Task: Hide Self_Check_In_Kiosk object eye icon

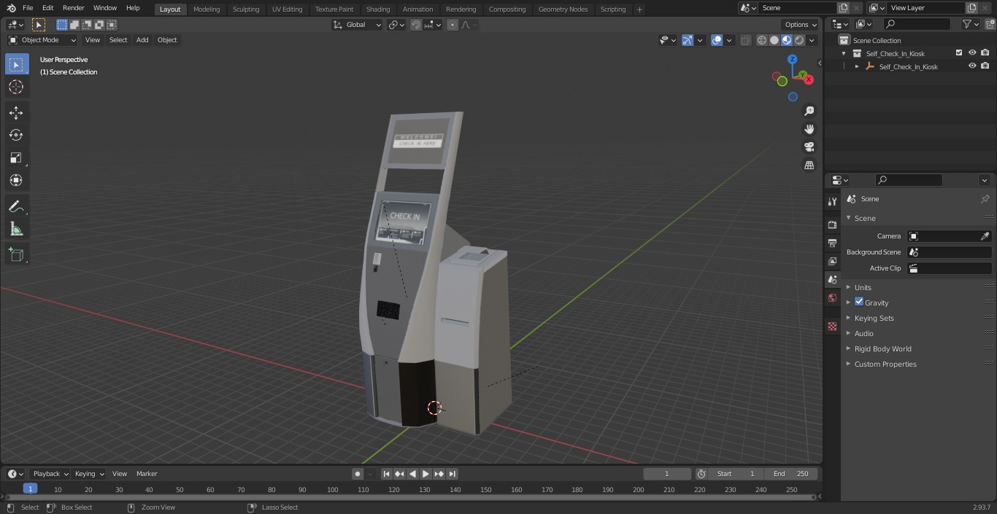Action: pos(972,66)
